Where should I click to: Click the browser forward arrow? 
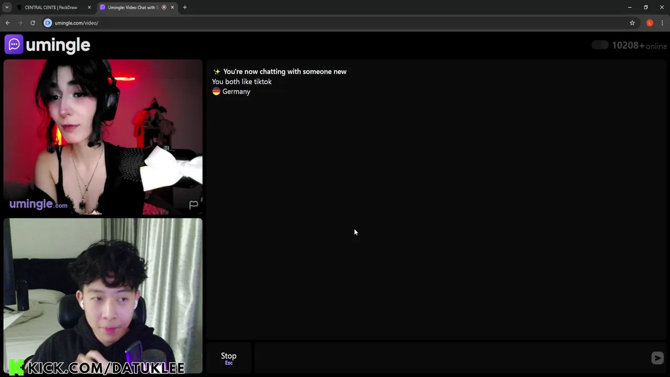pyautogui.click(x=20, y=23)
